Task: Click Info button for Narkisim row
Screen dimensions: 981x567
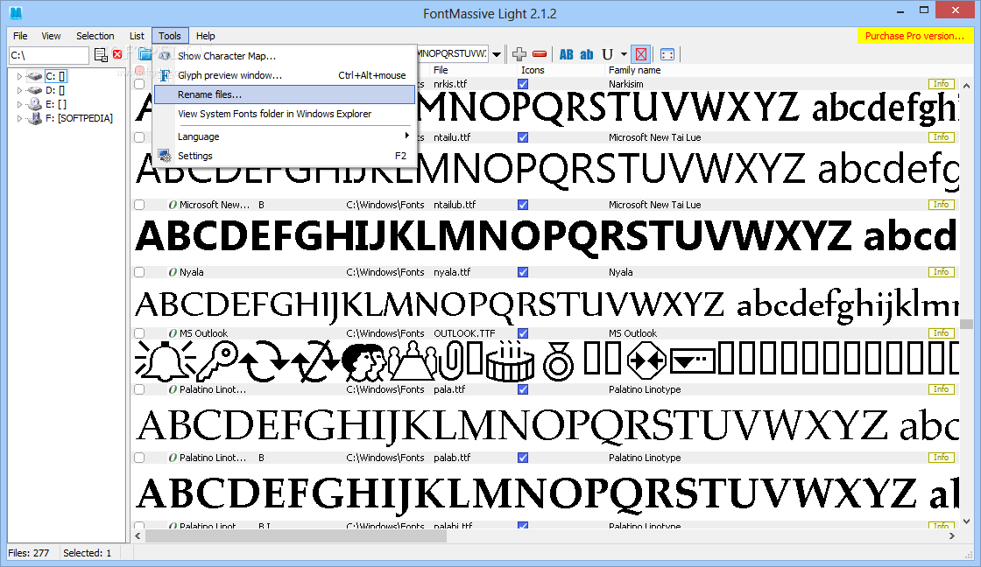Action: 942,84
